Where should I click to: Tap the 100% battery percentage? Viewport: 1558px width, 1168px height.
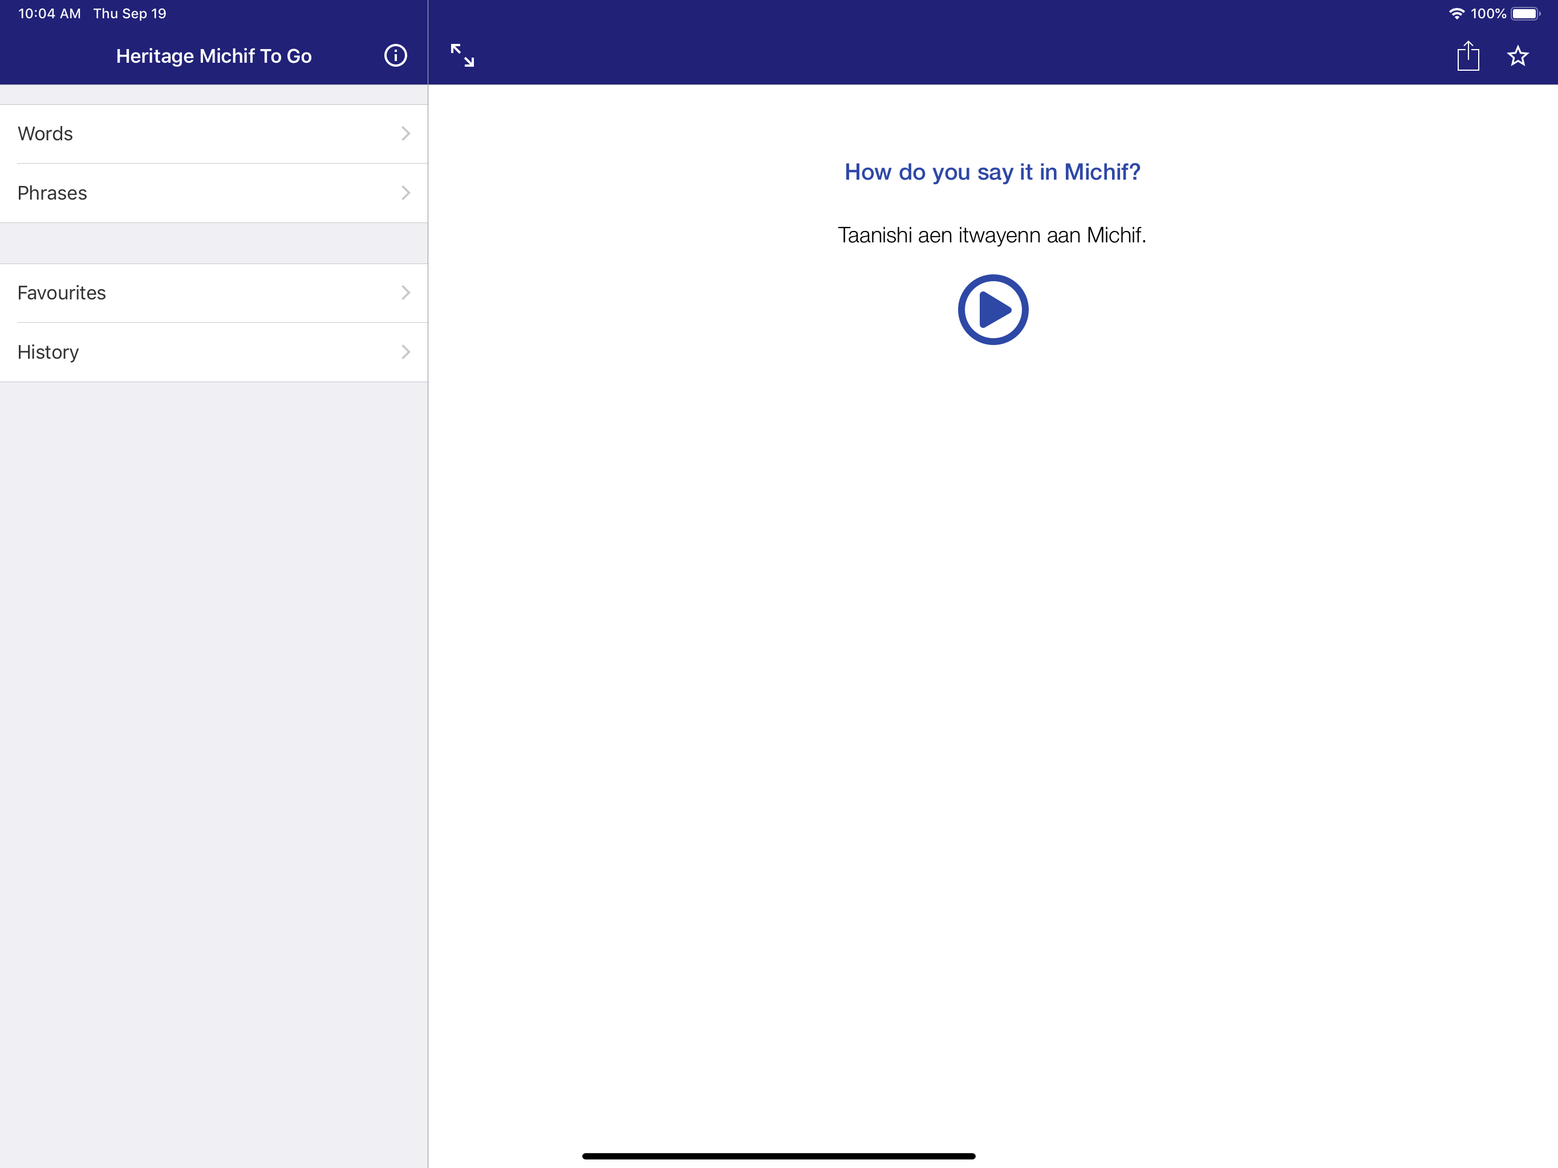[x=1488, y=13]
